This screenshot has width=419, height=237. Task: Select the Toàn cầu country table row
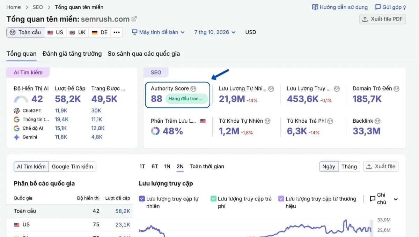click(70, 211)
